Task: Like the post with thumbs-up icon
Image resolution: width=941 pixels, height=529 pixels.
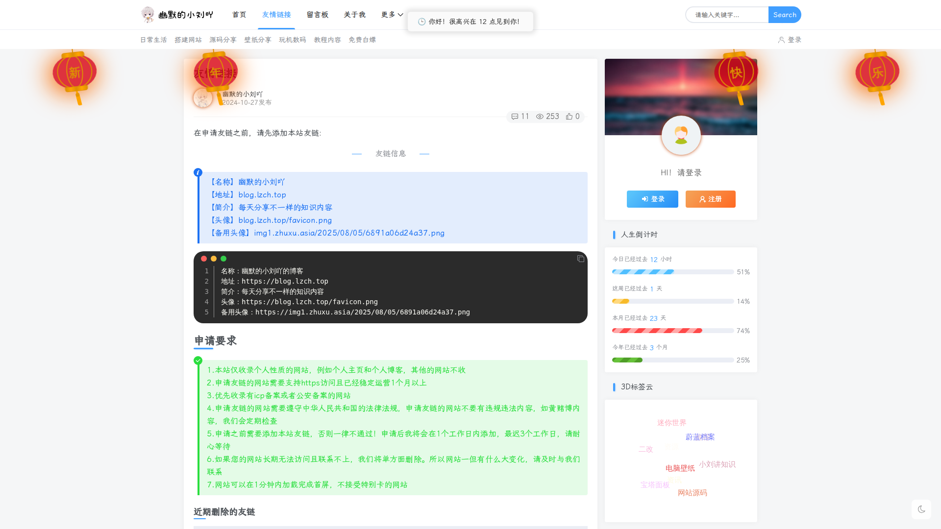Action: pyautogui.click(x=569, y=117)
